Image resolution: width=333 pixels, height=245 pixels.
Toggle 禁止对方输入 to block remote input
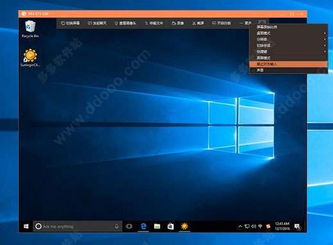pos(289,64)
